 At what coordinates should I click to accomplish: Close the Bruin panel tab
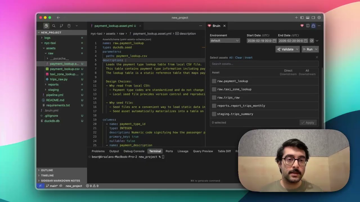point(224,26)
